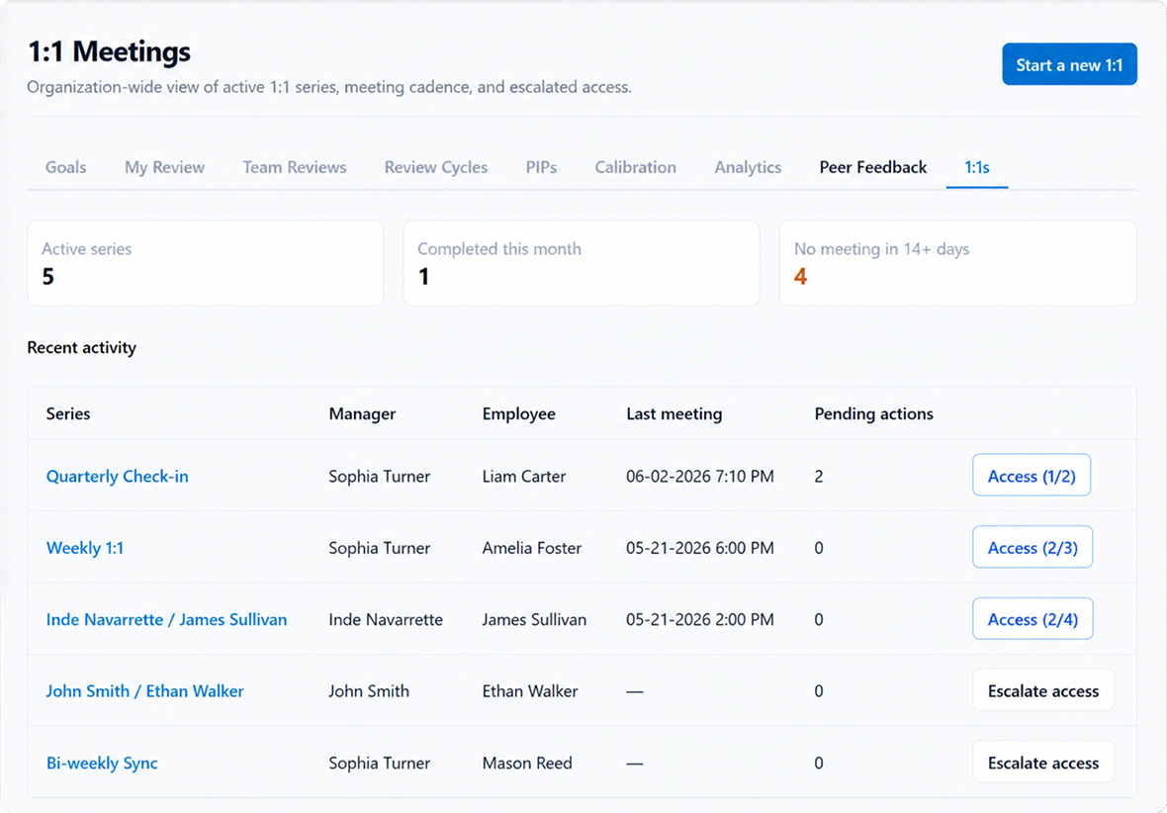Select the Peer Feedback tab
The height and width of the screenshot is (813, 1167).
click(873, 167)
